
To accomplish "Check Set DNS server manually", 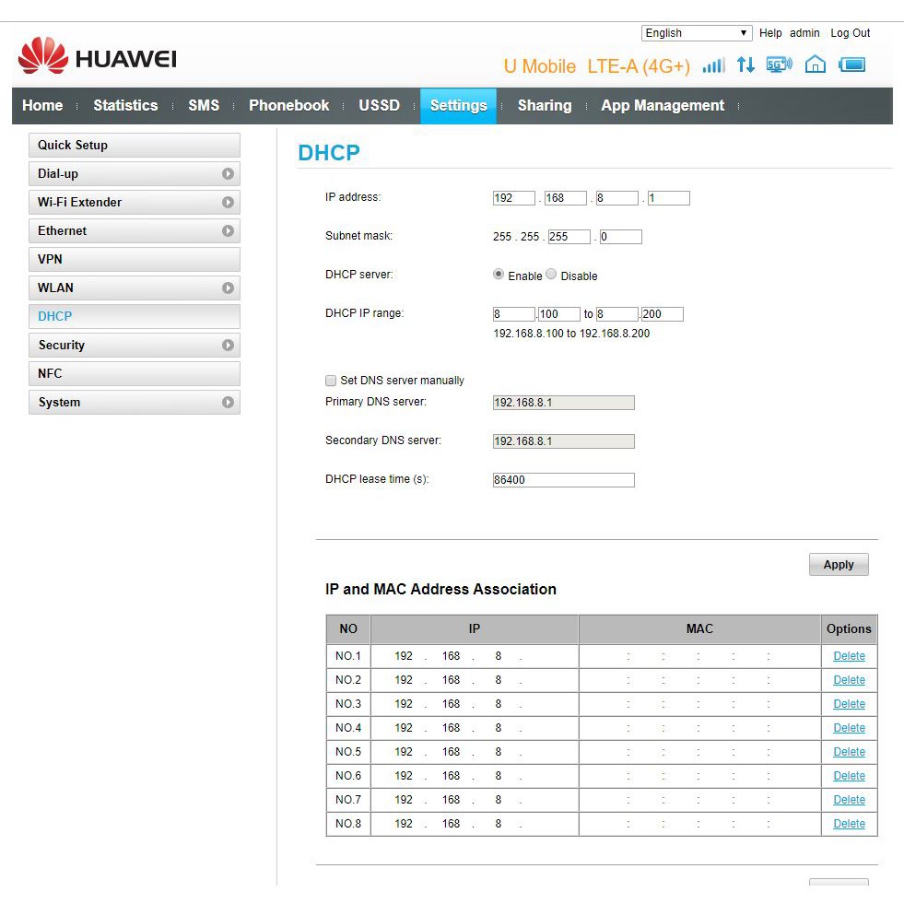I will [330, 380].
